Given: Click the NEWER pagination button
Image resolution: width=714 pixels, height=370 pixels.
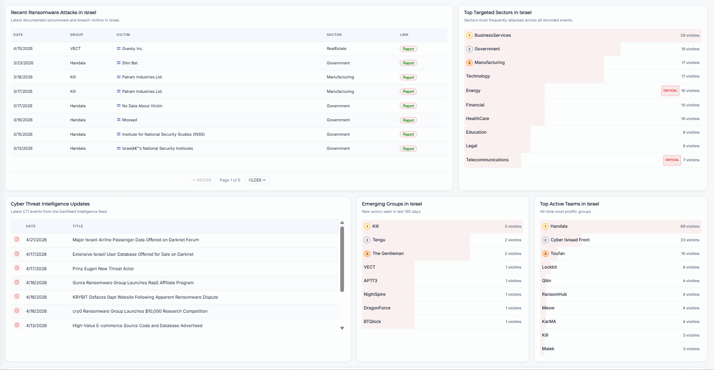Looking at the screenshot, I should [x=202, y=180].
